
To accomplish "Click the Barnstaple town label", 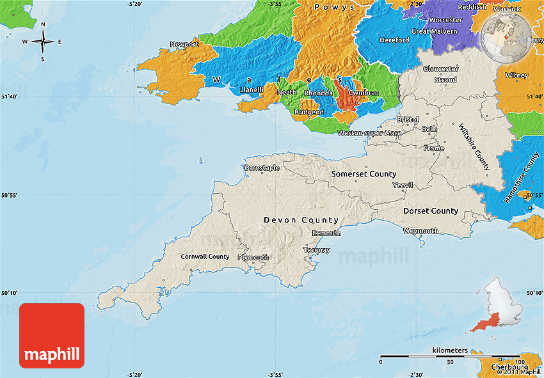I will 262,168.
